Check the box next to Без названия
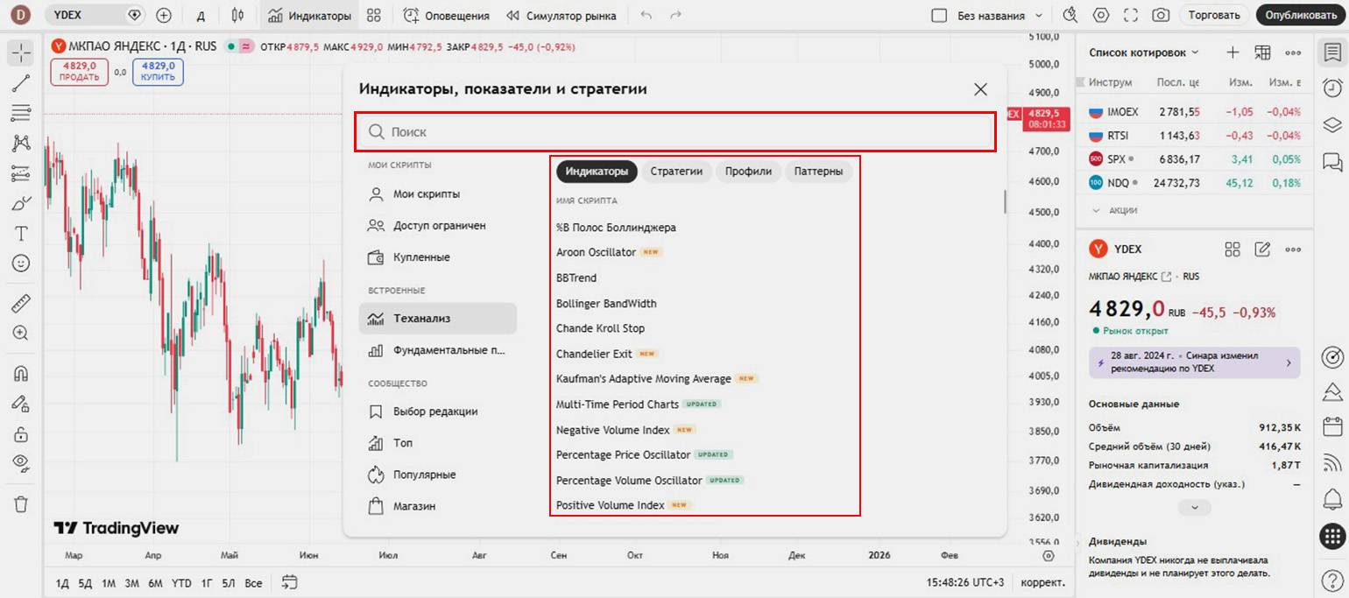1349x598 pixels. pyautogui.click(x=939, y=16)
